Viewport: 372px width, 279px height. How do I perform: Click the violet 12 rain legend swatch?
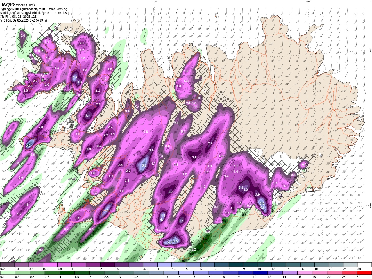point(275,273)
